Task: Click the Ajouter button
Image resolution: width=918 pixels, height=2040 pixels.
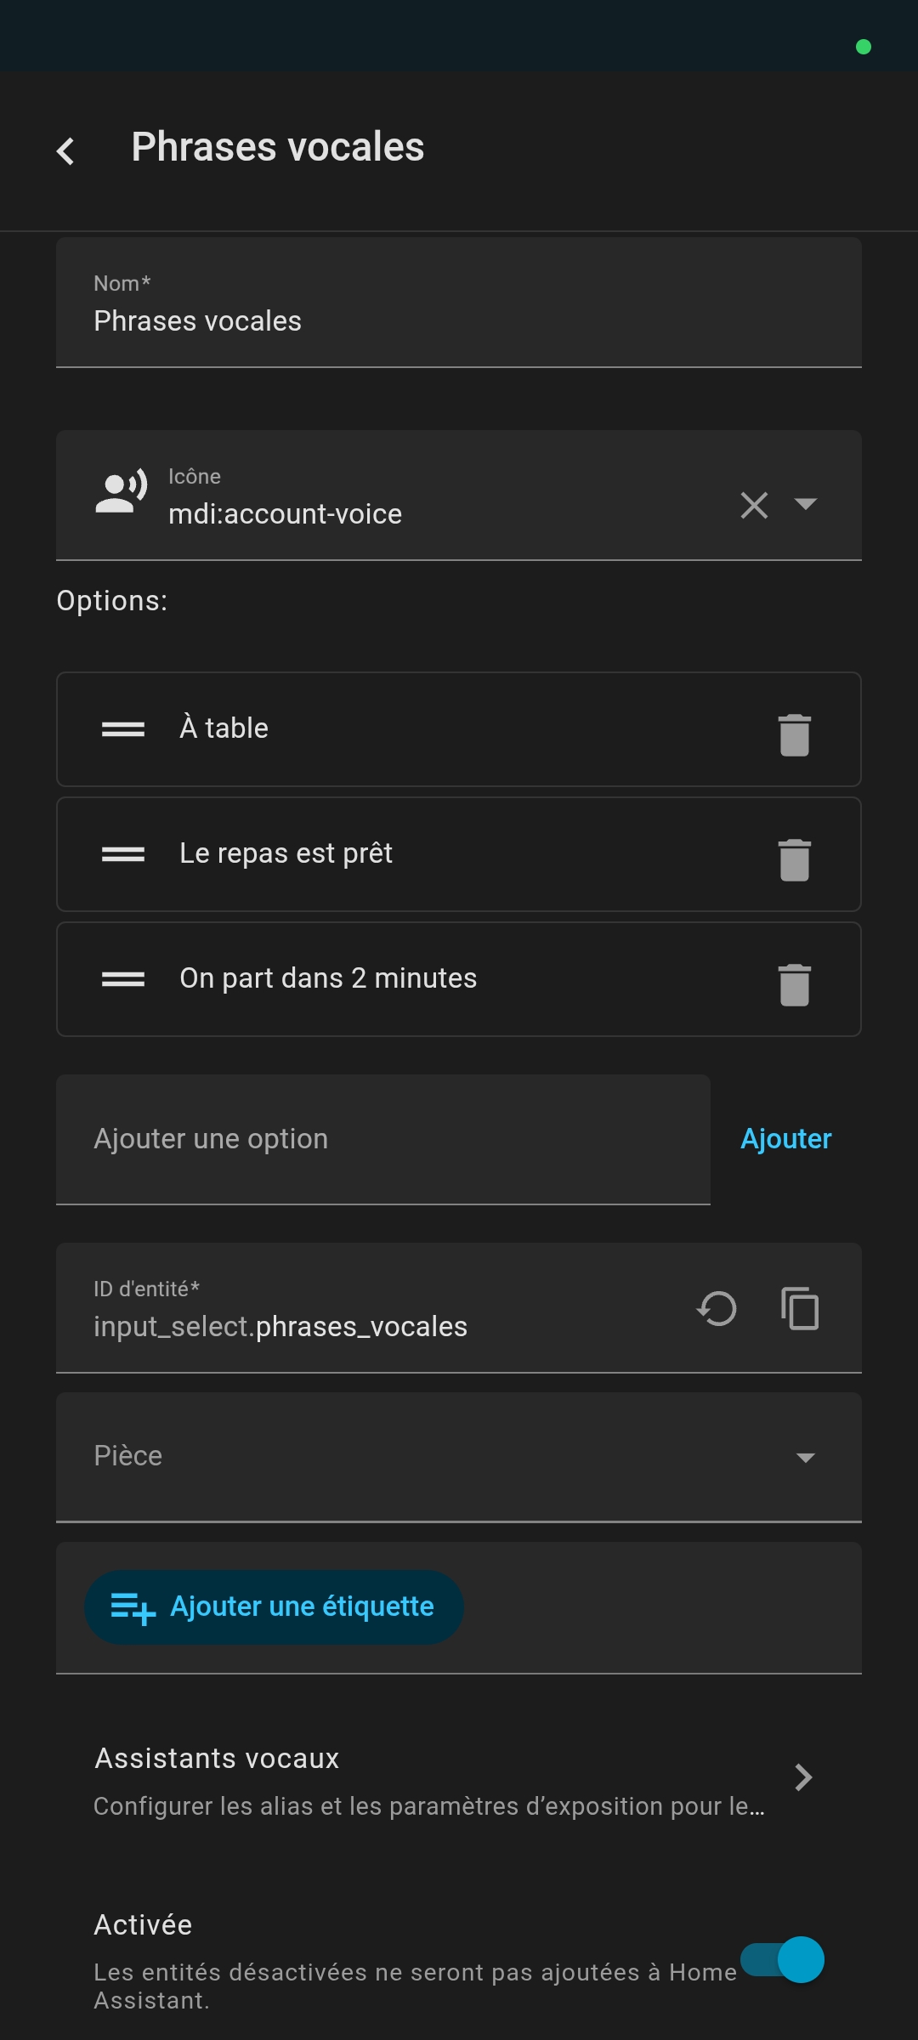Action: coord(785,1139)
